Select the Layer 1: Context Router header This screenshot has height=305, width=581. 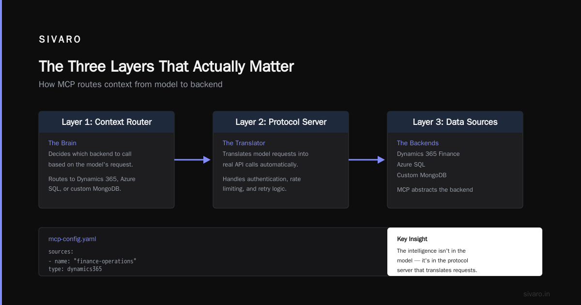point(107,122)
